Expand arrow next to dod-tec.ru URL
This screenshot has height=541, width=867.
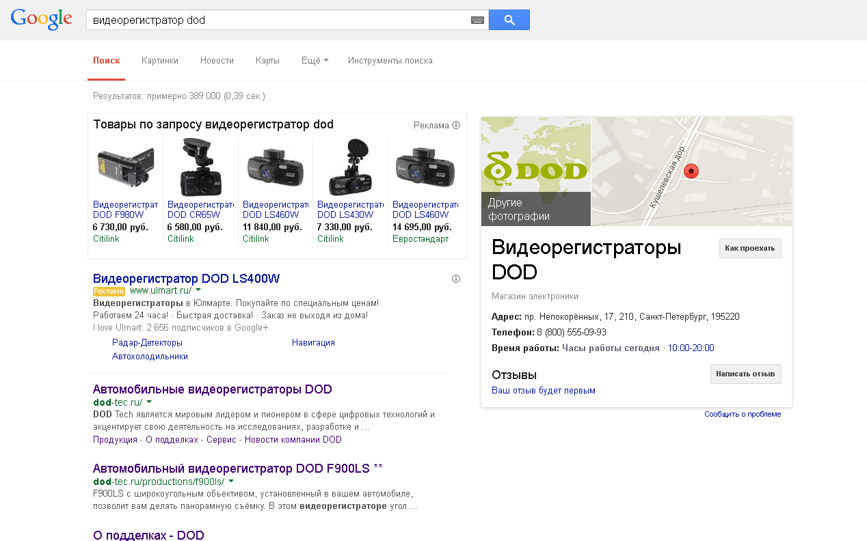(x=149, y=402)
